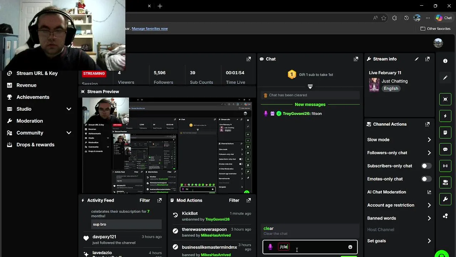The height and width of the screenshot is (257, 456).
Task: Click the Just Chatting category thumbnail
Action: coord(374,85)
